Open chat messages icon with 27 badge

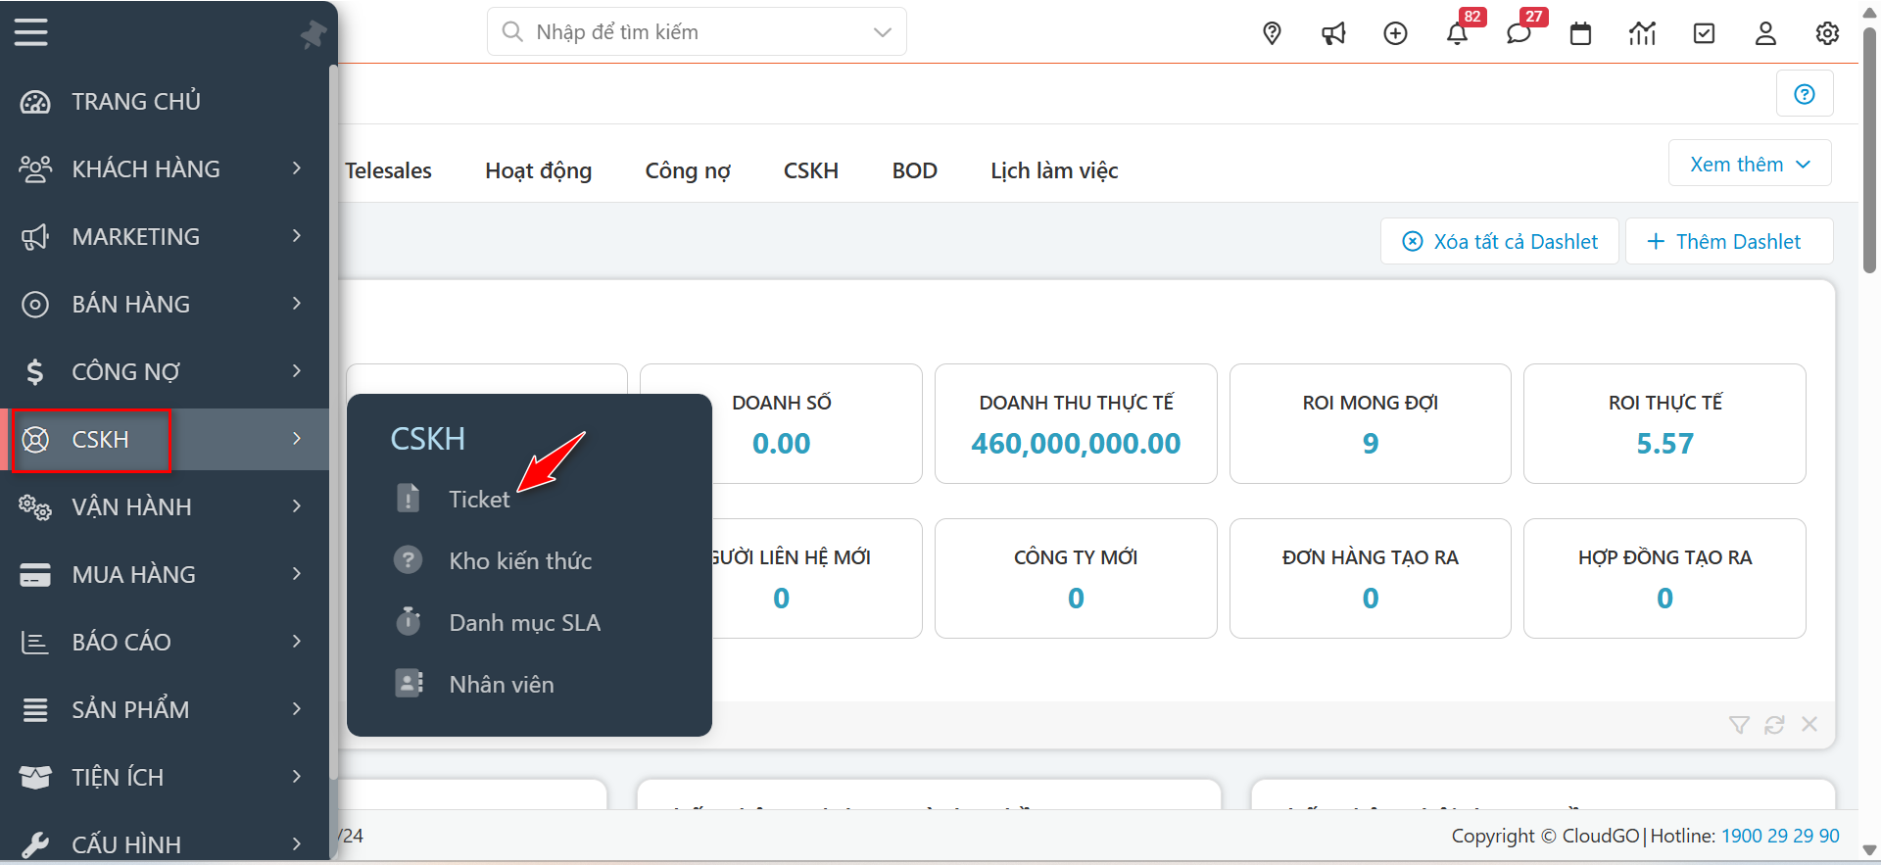click(1519, 33)
